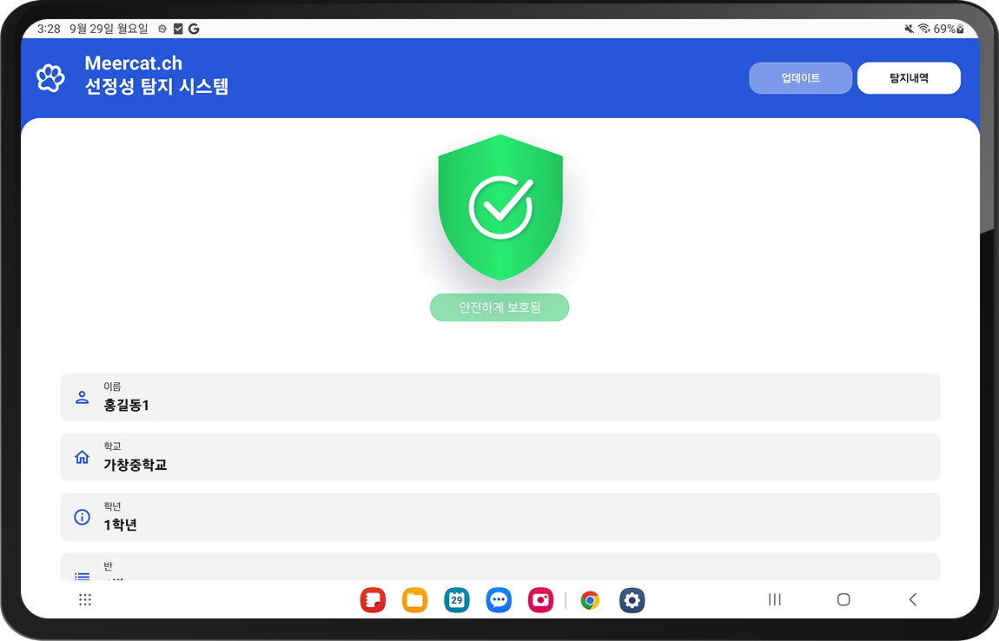
Task: Tap the recent apps navigation button
Action: (x=775, y=599)
